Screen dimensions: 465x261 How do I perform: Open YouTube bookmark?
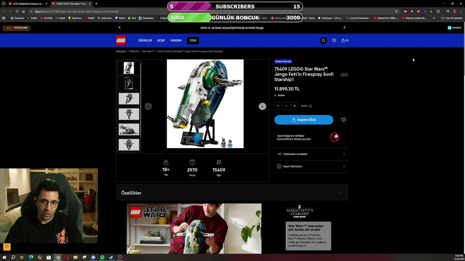tap(46, 18)
